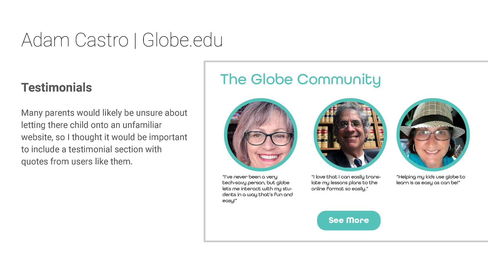Click the lesson plans testimonial quote
The width and height of the screenshot is (488, 274).
tap(346, 183)
